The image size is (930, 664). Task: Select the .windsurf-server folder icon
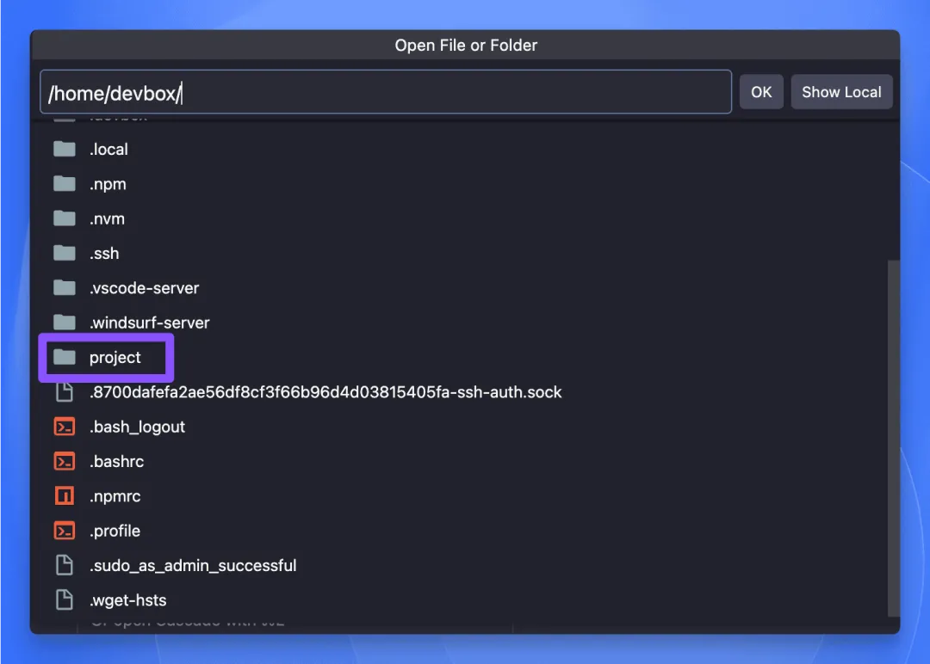[64, 323]
